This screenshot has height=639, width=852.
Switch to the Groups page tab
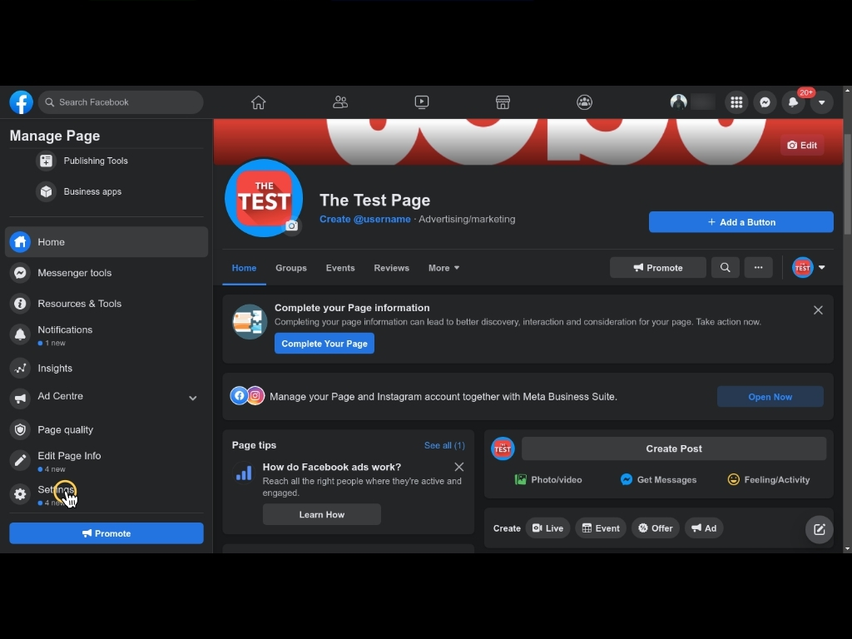point(290,268)
